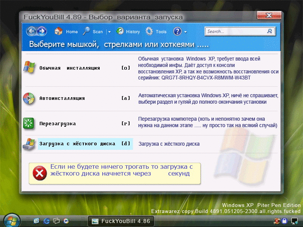Click the [r] hotkey label
The image size is (303, 227).
click(126, 124)
